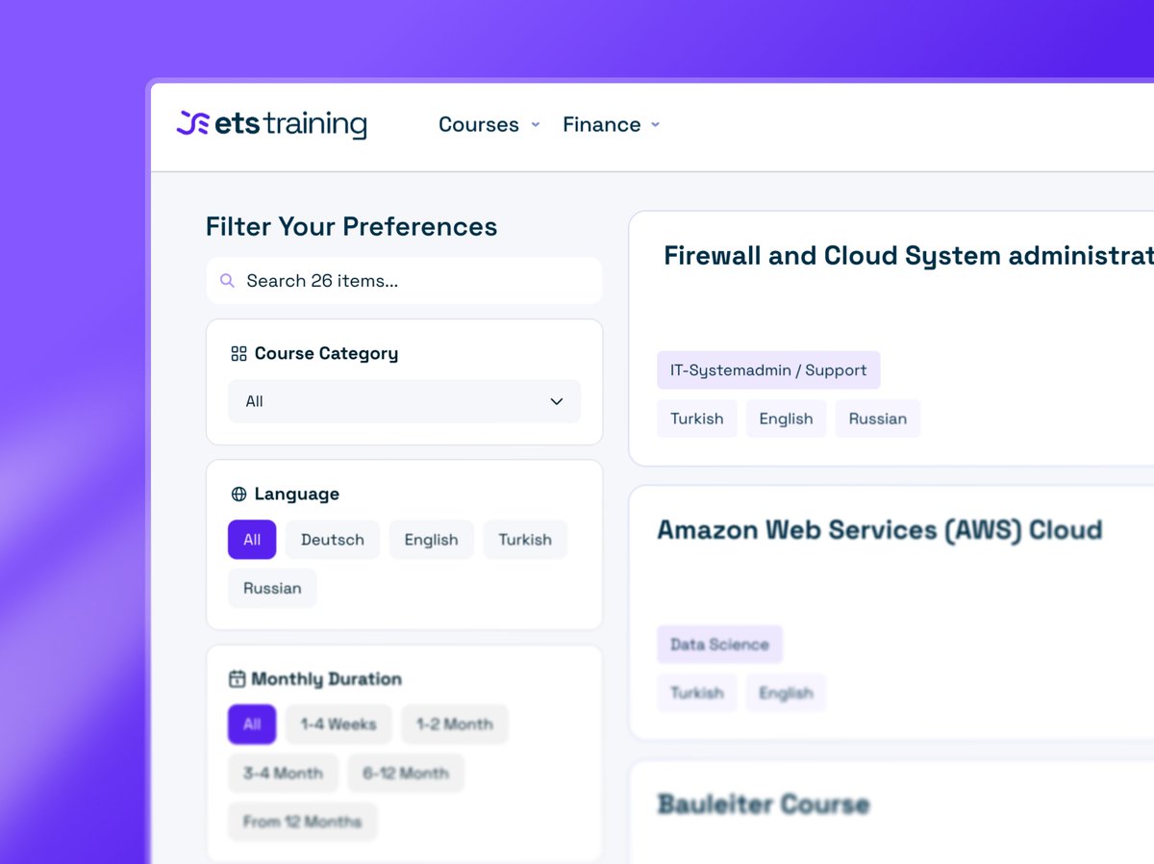1154x864 pixels.
Task: Choose 6-12 Month duration
Action: click(x=406, y=773)
